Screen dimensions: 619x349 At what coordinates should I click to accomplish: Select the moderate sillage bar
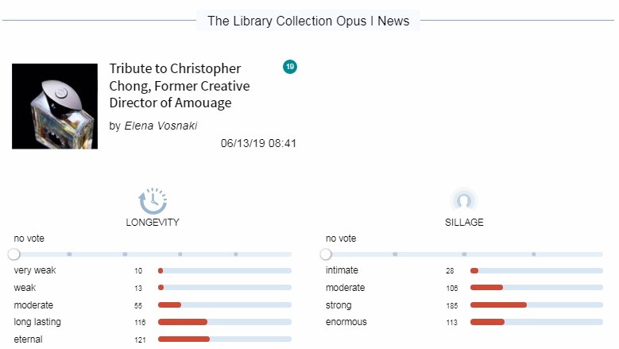pos(536,288)
